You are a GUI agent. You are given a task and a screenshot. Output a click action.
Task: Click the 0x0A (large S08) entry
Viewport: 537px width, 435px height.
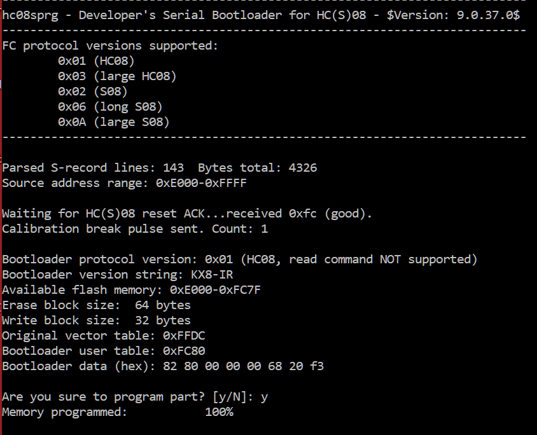click(114, 122)
